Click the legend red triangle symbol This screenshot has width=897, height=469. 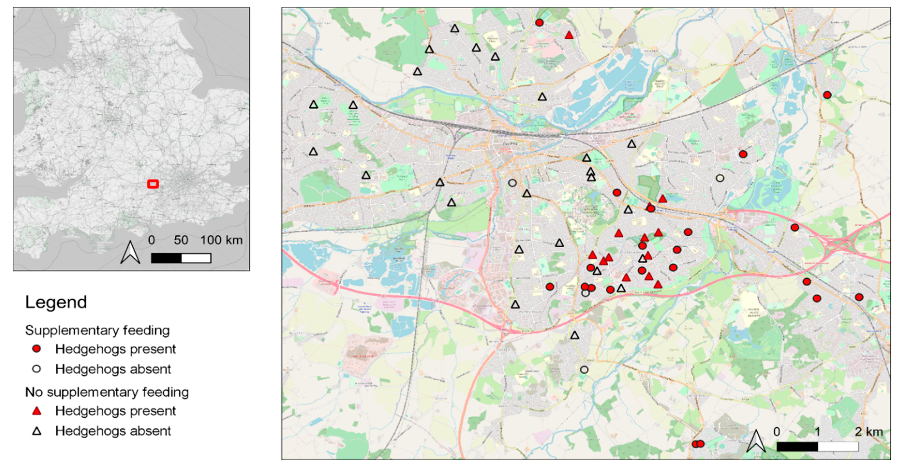point(37,411)
